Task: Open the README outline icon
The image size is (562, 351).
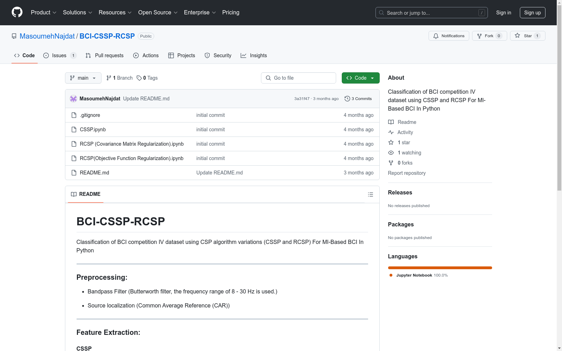Action: [370, 194]
